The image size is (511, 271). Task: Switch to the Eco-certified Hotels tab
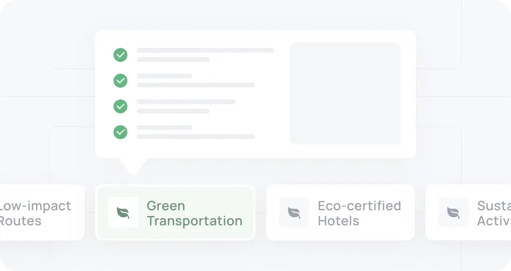coord(359,213)
